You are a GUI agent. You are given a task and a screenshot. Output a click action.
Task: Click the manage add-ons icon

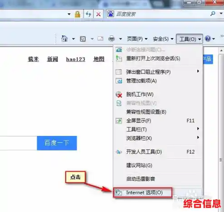pos(119,81)
